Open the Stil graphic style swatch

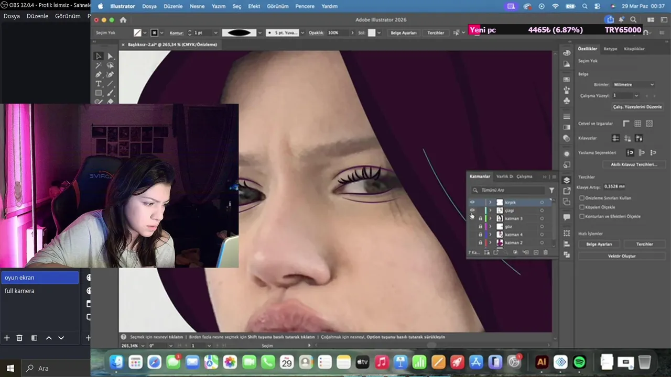(x=372, y=32)
